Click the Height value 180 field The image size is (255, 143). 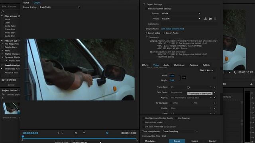(x=172, y=80)
